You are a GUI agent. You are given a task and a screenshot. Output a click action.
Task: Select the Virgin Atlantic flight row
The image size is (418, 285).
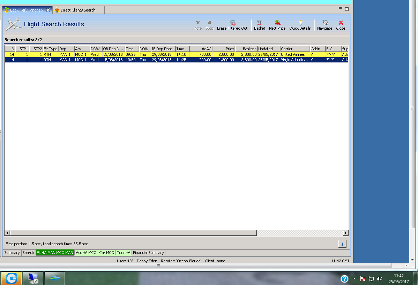pyautogui.click(x=177, y=60)
